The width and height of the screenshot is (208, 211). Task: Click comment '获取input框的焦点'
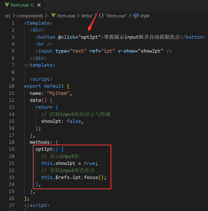pyautogui.click(x=72, y=170)
